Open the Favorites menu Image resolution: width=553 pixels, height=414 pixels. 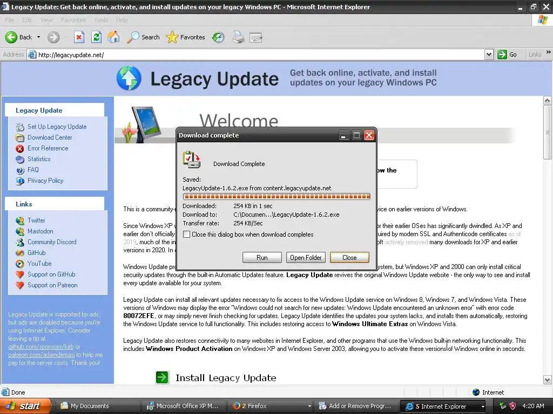73,20
